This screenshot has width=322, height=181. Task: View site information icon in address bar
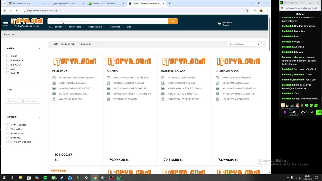[x=24, y=11]
